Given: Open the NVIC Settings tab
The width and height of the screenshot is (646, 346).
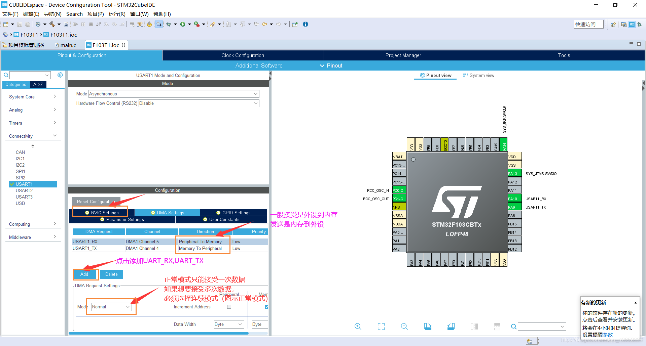Looking at the screenshot, I should tap(102, 213).
